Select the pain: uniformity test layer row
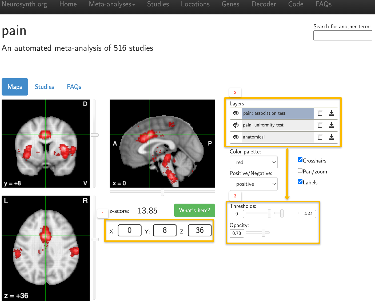The height and width of the screenshot is (305, 375). [278, 125]
